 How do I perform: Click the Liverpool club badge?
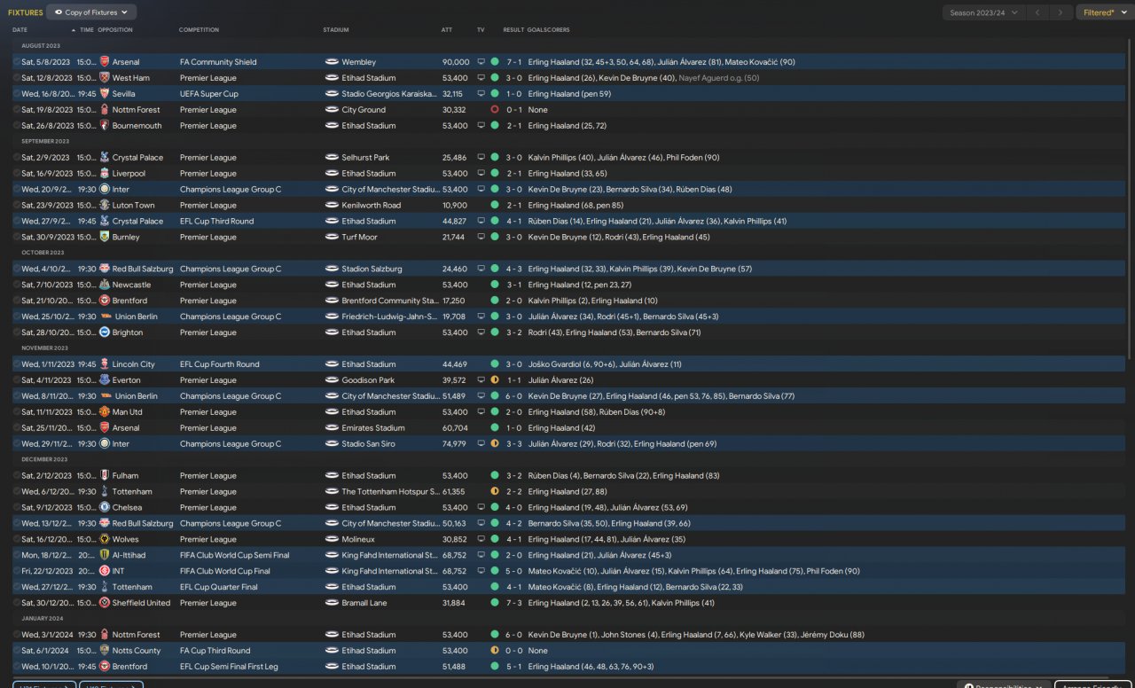[x=105, y=174]
